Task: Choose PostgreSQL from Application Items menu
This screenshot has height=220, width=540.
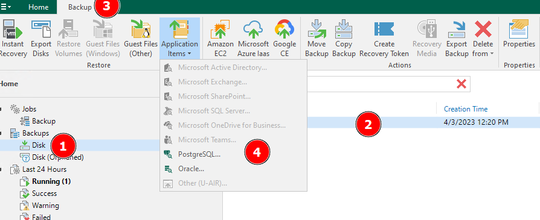Action: [x=233, y=154]
